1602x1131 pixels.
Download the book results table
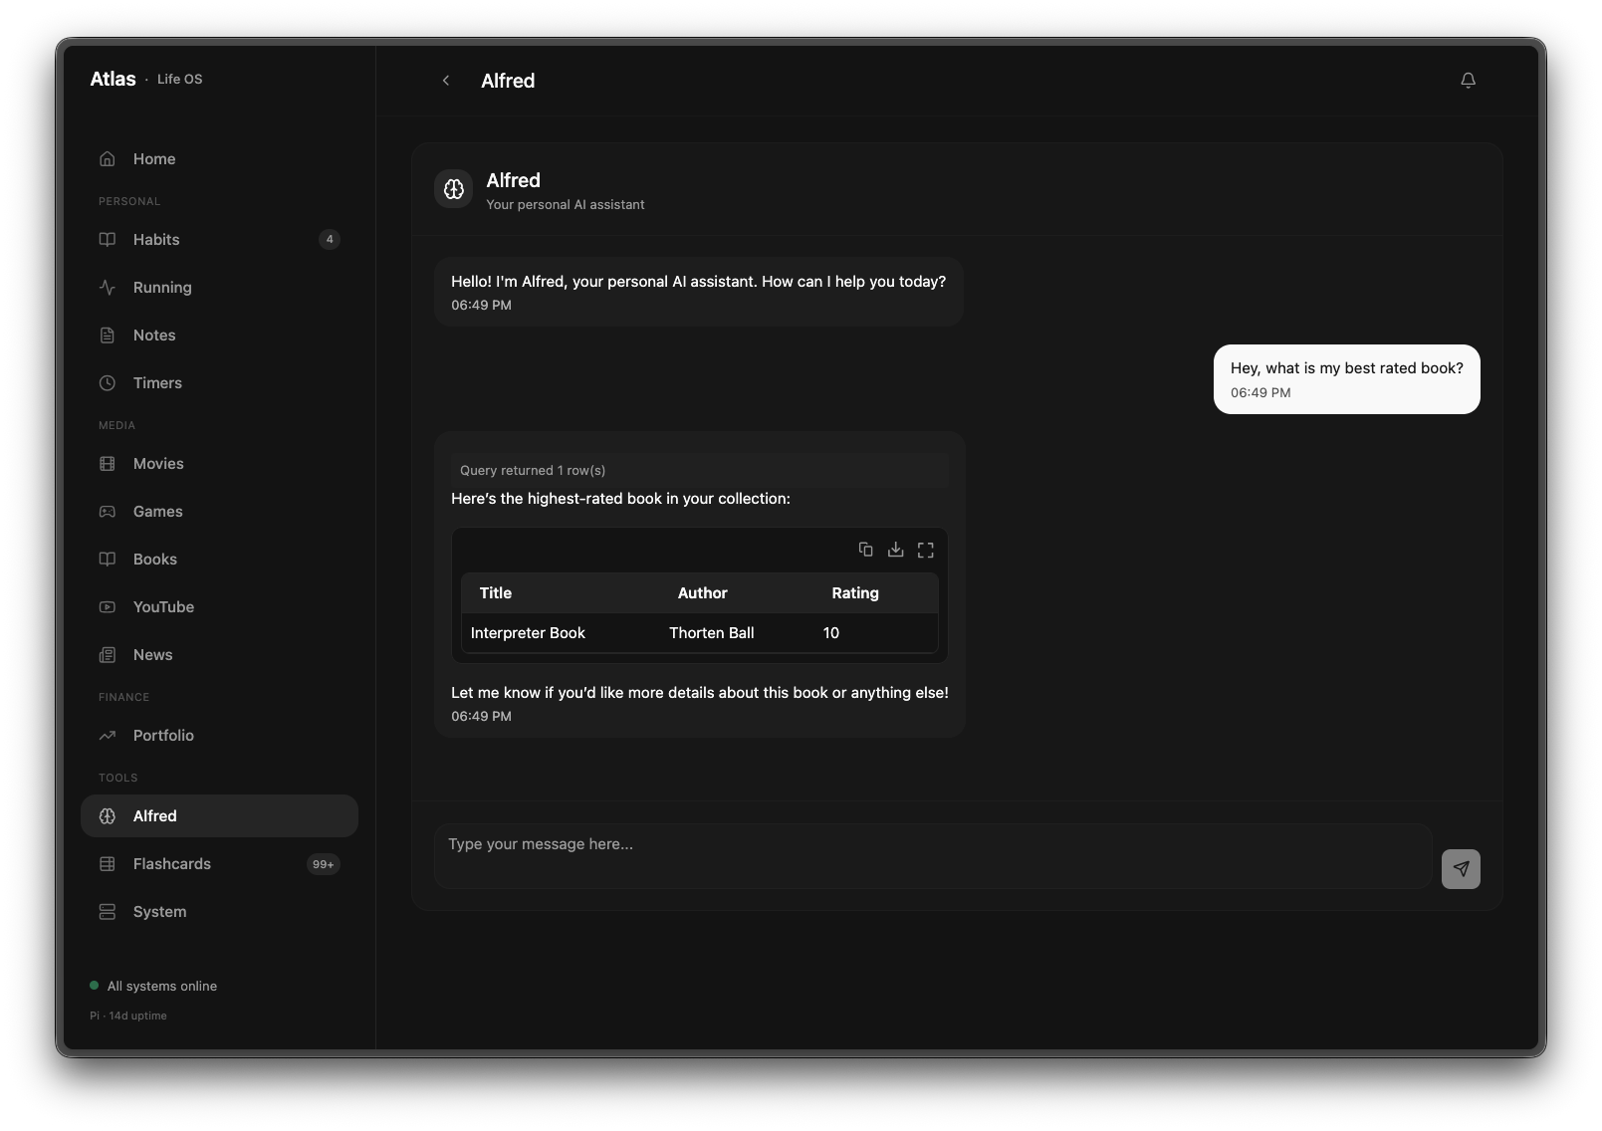tap(895, 550)
